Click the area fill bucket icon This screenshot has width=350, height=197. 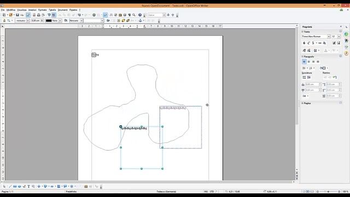[66, 21]
